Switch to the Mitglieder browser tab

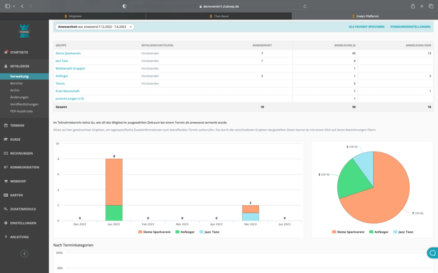73,16
